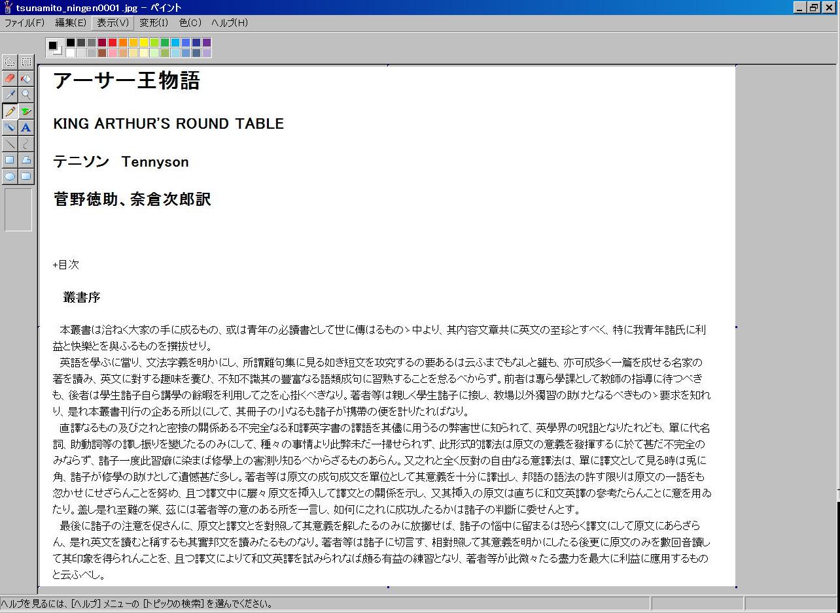Click the empty tool options box below toolbox

point(18,210)
